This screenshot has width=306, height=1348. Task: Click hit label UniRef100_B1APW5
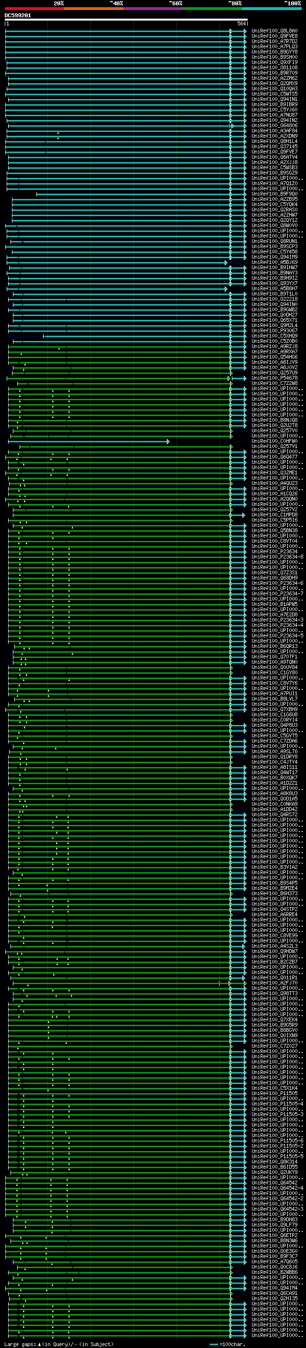point(274,604)
